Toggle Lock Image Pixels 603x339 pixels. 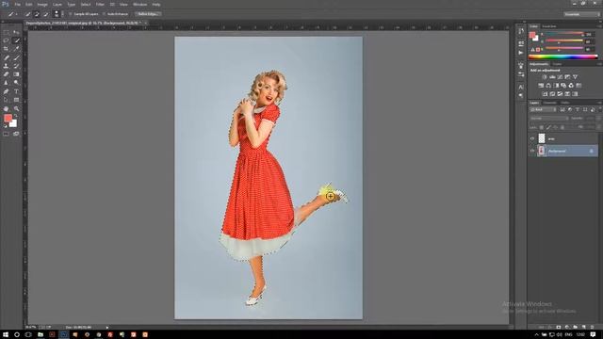pos(548,127)
